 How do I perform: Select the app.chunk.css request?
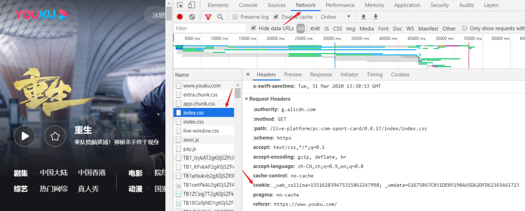pyautogui.click(x=204, y=104)
